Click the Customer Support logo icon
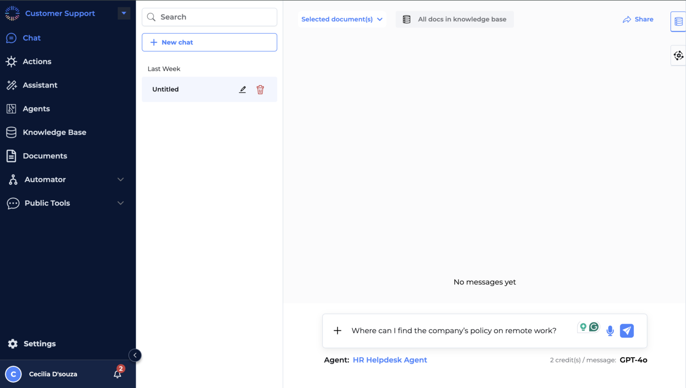The image size is (686, 388). tap(13, 13)
